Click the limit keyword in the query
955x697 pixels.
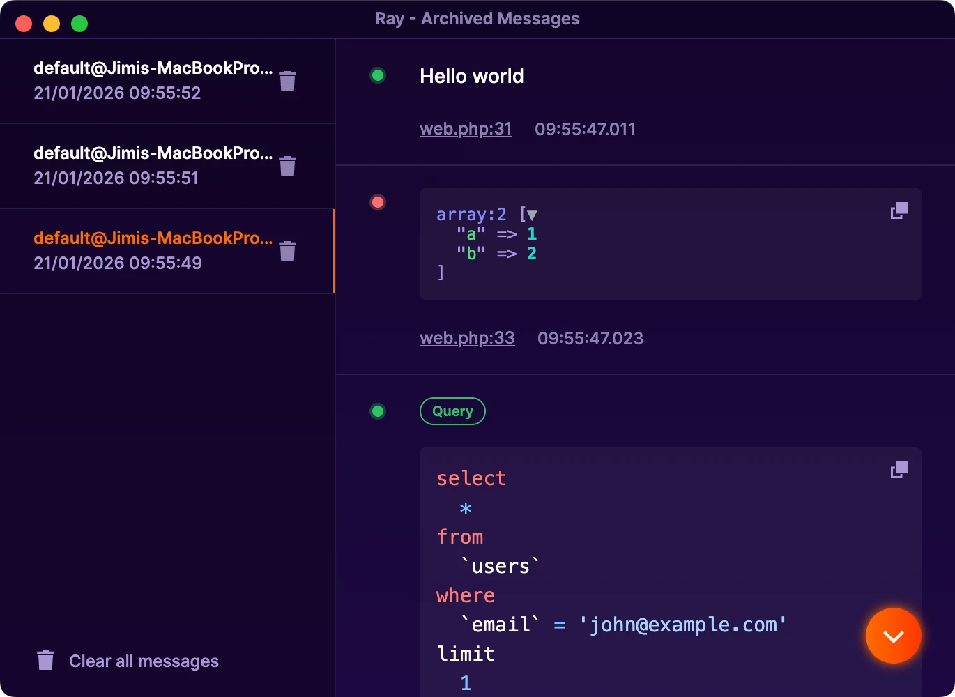pos(466,654)
